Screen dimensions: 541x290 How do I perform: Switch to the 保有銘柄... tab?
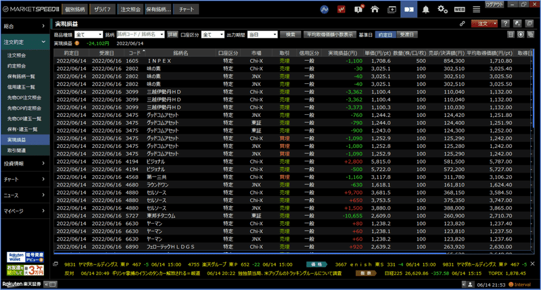[x=158, y=9]
